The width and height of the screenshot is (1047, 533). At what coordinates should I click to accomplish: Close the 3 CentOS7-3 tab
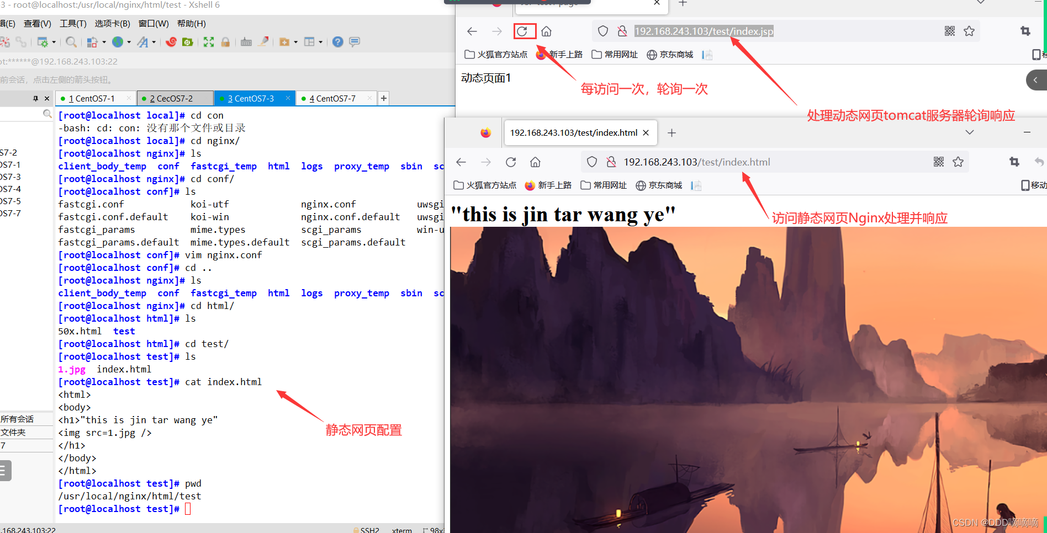(288, 98)
